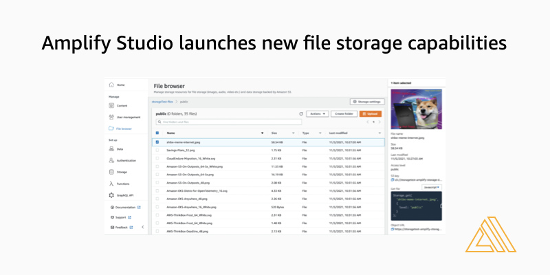Check the Amazon-S3-On-Outposts_64-5x_White.png checkbox
This screenshot has width=550, height=275.
157,166
